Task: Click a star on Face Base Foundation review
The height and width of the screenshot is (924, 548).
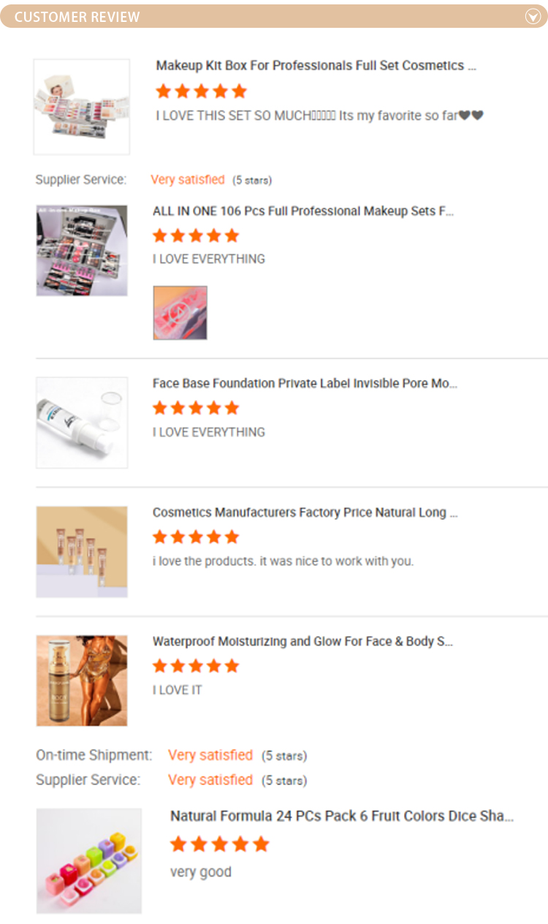Action: [x=196, y=408]
